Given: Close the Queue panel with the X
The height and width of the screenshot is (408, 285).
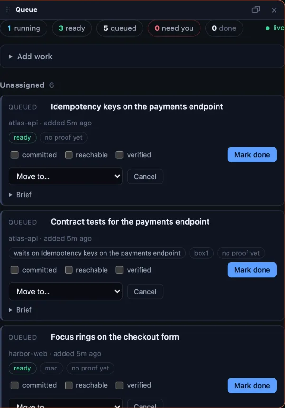Looking at the screenshot, I should [x=274, y=10].
